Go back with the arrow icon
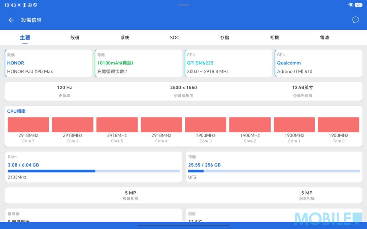The height and width of the screenshot is (229, 367). tap(11, 20)
